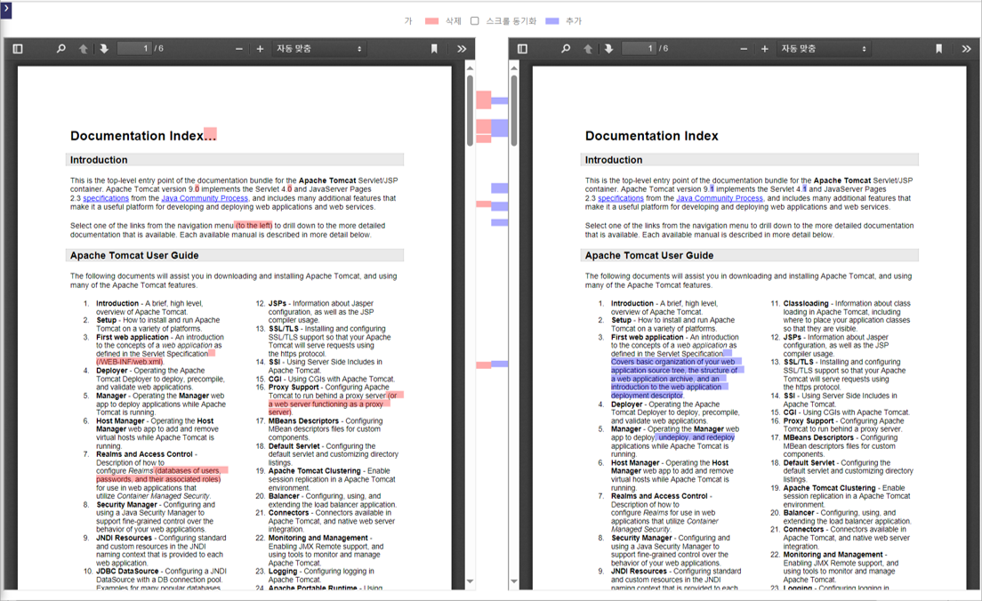The height and width of the screenshot is (601, 982).
Task: Click the page number field in left viewer
Action: click(134, 48)
